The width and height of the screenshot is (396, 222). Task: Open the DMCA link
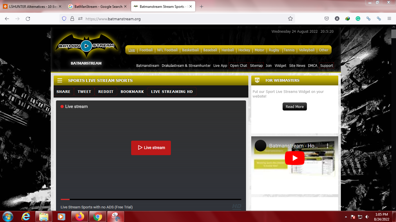click(313, 66)
